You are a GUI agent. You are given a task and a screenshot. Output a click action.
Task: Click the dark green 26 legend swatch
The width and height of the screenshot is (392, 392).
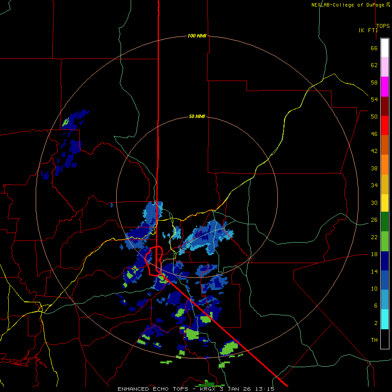point(385,222)
